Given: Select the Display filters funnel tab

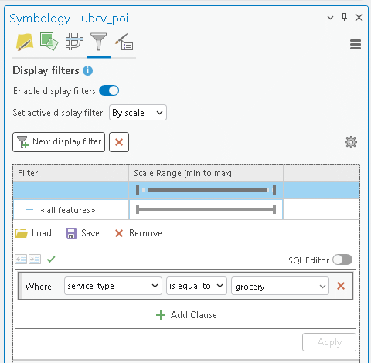Looking at the screenshot, I should tap(98, 42).
